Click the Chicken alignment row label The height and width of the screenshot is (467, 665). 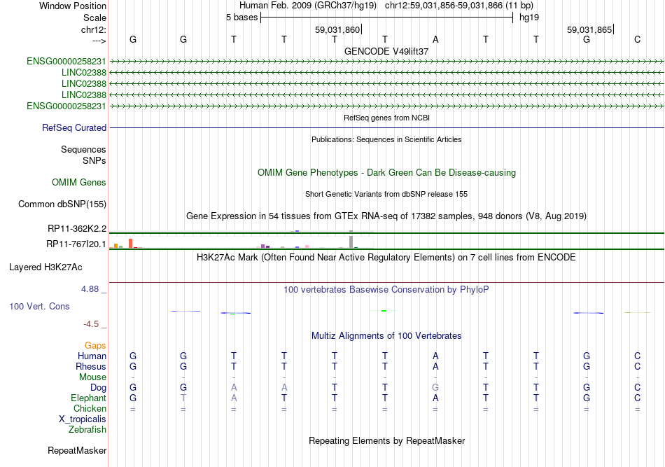pos(90,408)
